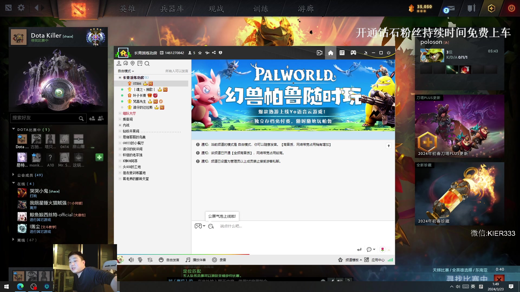This screenshot has width=520, height=292.
Task: Toggle the microphone icon in bottom bar
Action: pos(140,260)
